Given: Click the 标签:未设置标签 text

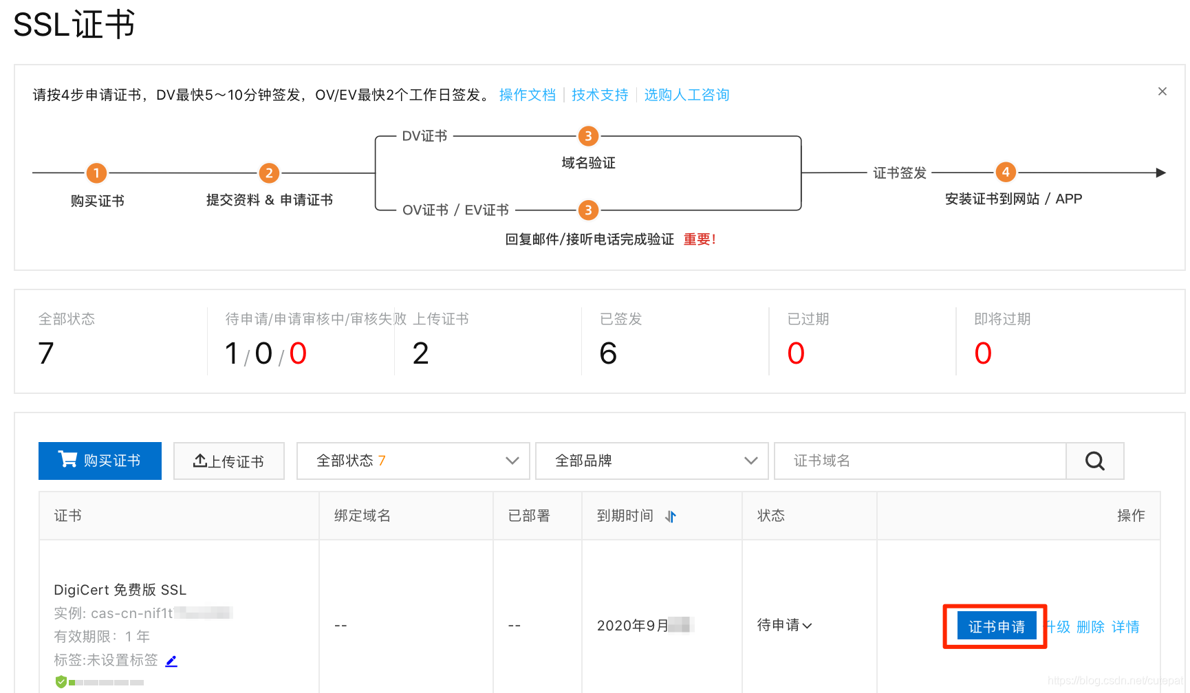Looking at the screenshot, I should coord(106,660).
